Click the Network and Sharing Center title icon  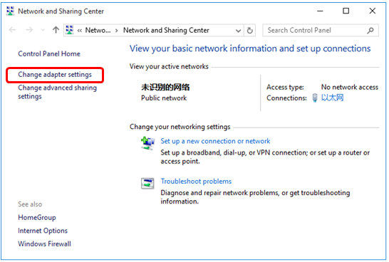coord(10,11)
